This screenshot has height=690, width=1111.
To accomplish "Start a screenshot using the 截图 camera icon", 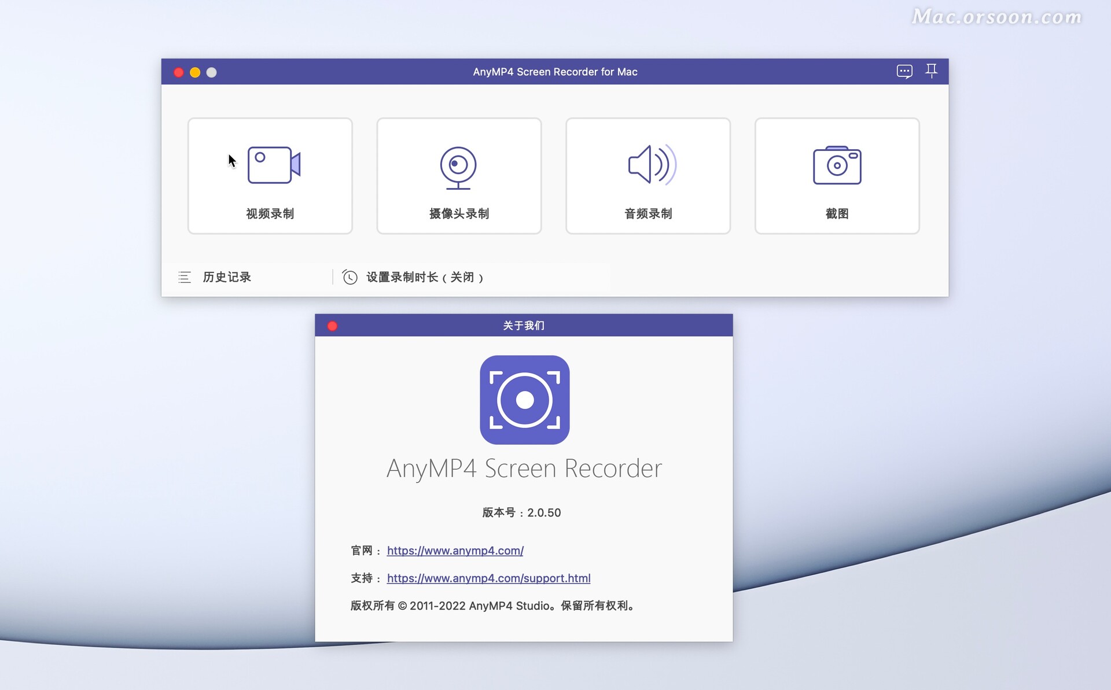I will tap(837, 165).
